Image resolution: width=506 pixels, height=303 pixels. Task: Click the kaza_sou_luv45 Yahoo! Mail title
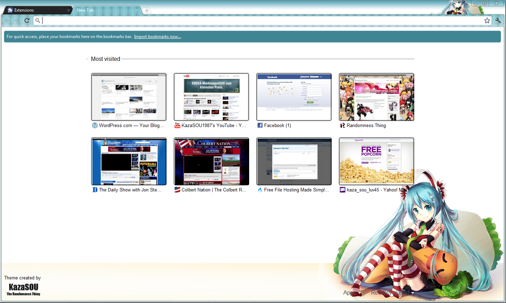[377, 190]
